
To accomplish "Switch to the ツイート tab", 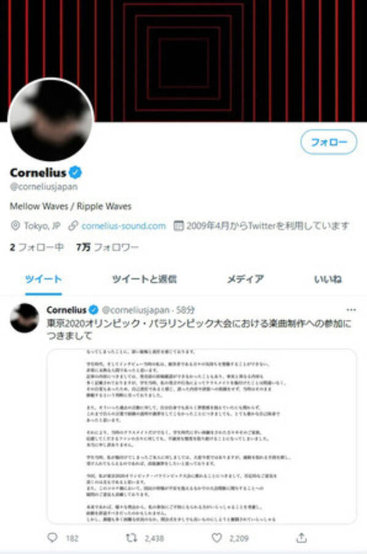I will click(43, 279).
